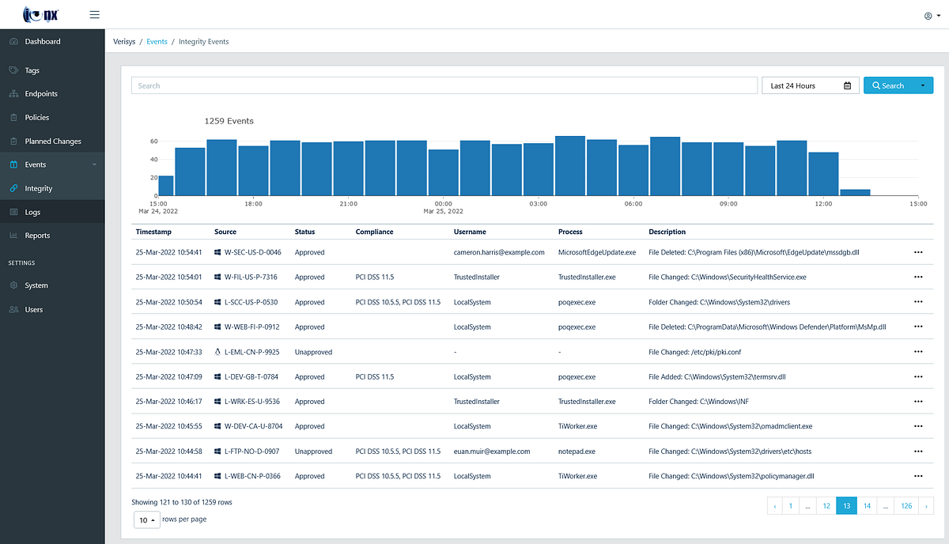
Task: Click the Policies shield icon in sidebar
Action: (13, 117)
